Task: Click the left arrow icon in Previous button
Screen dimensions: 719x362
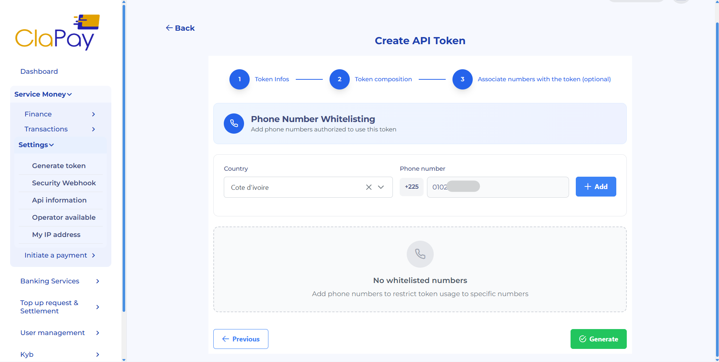Action: click(x=225, y=339)
